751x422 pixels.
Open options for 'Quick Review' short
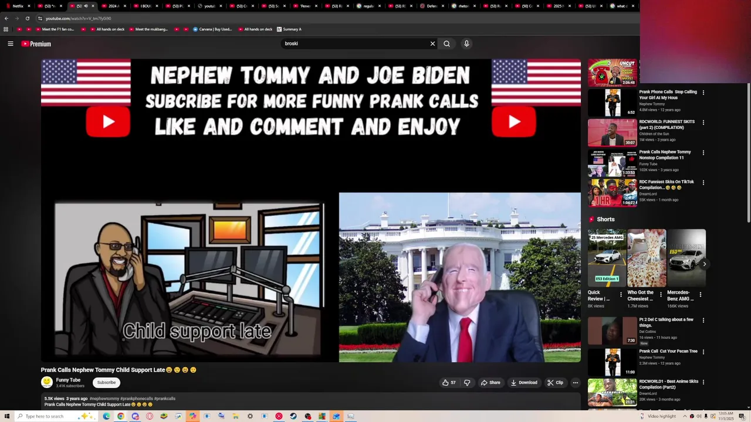pyautogui.click(x=621, y=295)
